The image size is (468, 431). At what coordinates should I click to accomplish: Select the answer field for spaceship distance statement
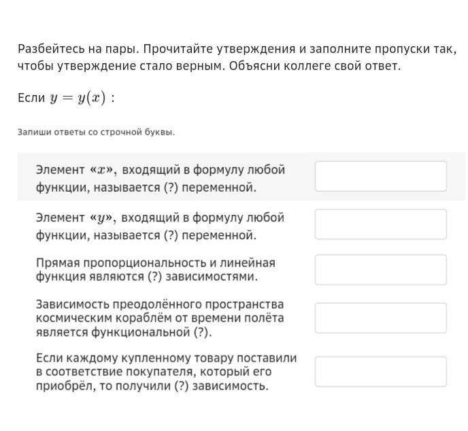[381, 318]
